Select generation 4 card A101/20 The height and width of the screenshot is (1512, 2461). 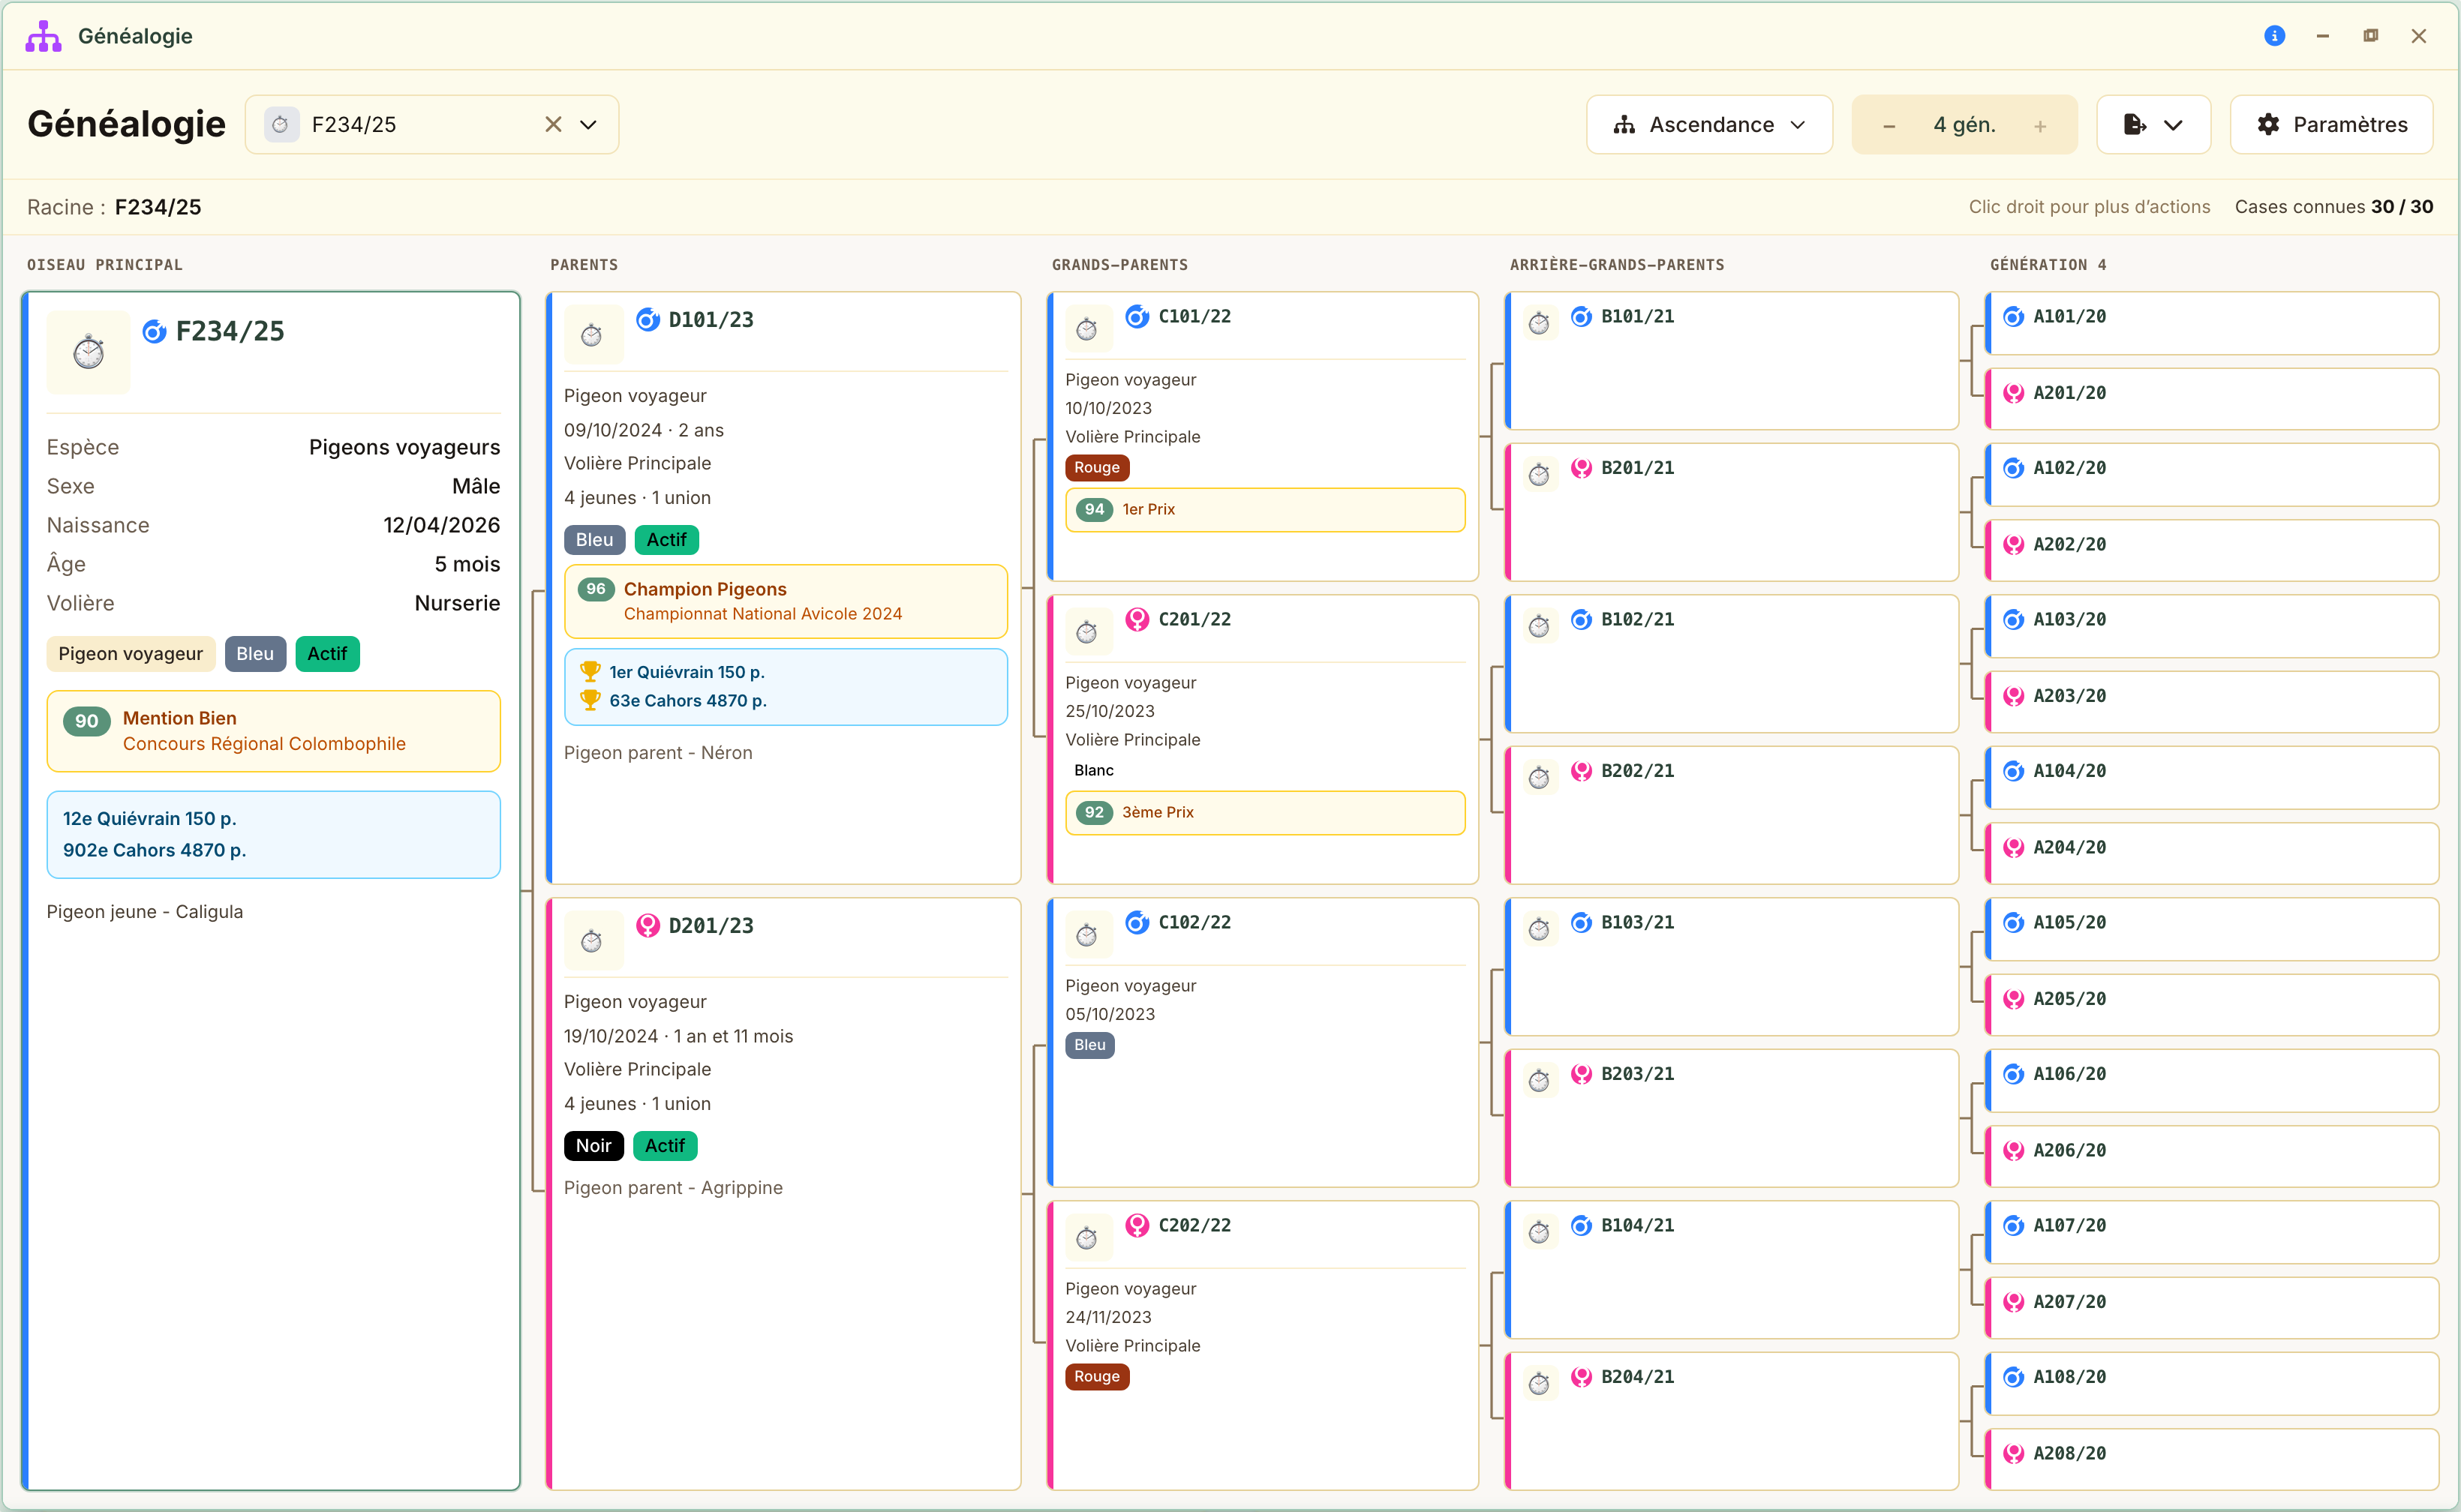click(2212, 323)
